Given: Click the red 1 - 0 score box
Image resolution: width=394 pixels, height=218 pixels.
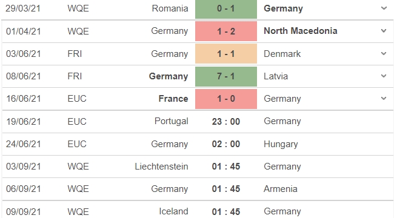Looking at the screenshot, I should coord(226,99).
